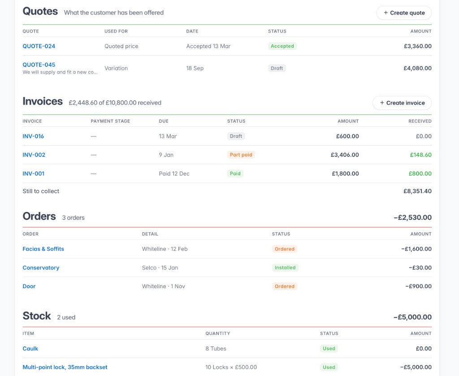The width and height of the screenshot is (459, 376).
Task: Click Selco · 15 Jan detail
Action: (x=160, y=268)
